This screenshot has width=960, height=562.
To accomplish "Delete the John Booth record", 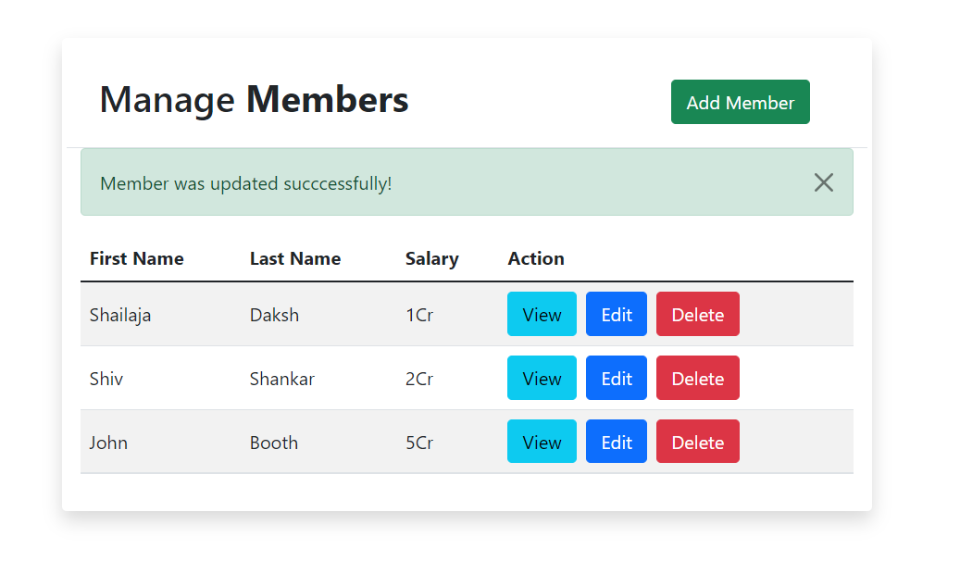I will click(697, 442).
